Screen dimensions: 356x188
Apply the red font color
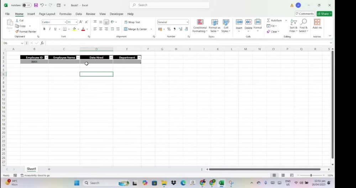[x=83, y=29]
